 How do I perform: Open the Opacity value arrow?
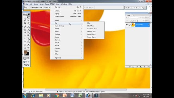150,18
